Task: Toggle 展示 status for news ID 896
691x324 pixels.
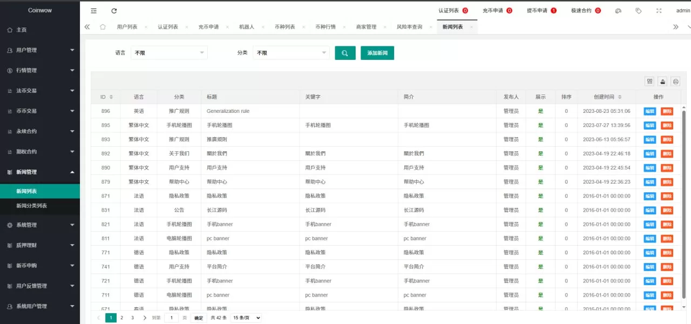Action: point(541,111)
